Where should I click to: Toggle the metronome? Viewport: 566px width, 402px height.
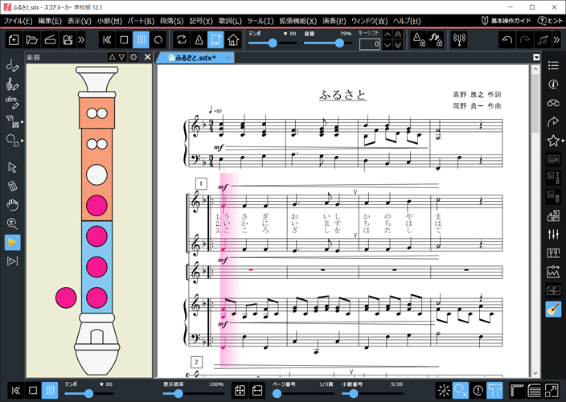click(x=199, y=39)
